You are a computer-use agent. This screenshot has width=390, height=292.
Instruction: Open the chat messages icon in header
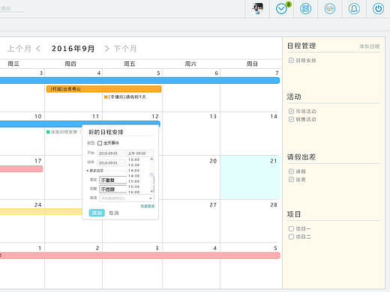330,9
